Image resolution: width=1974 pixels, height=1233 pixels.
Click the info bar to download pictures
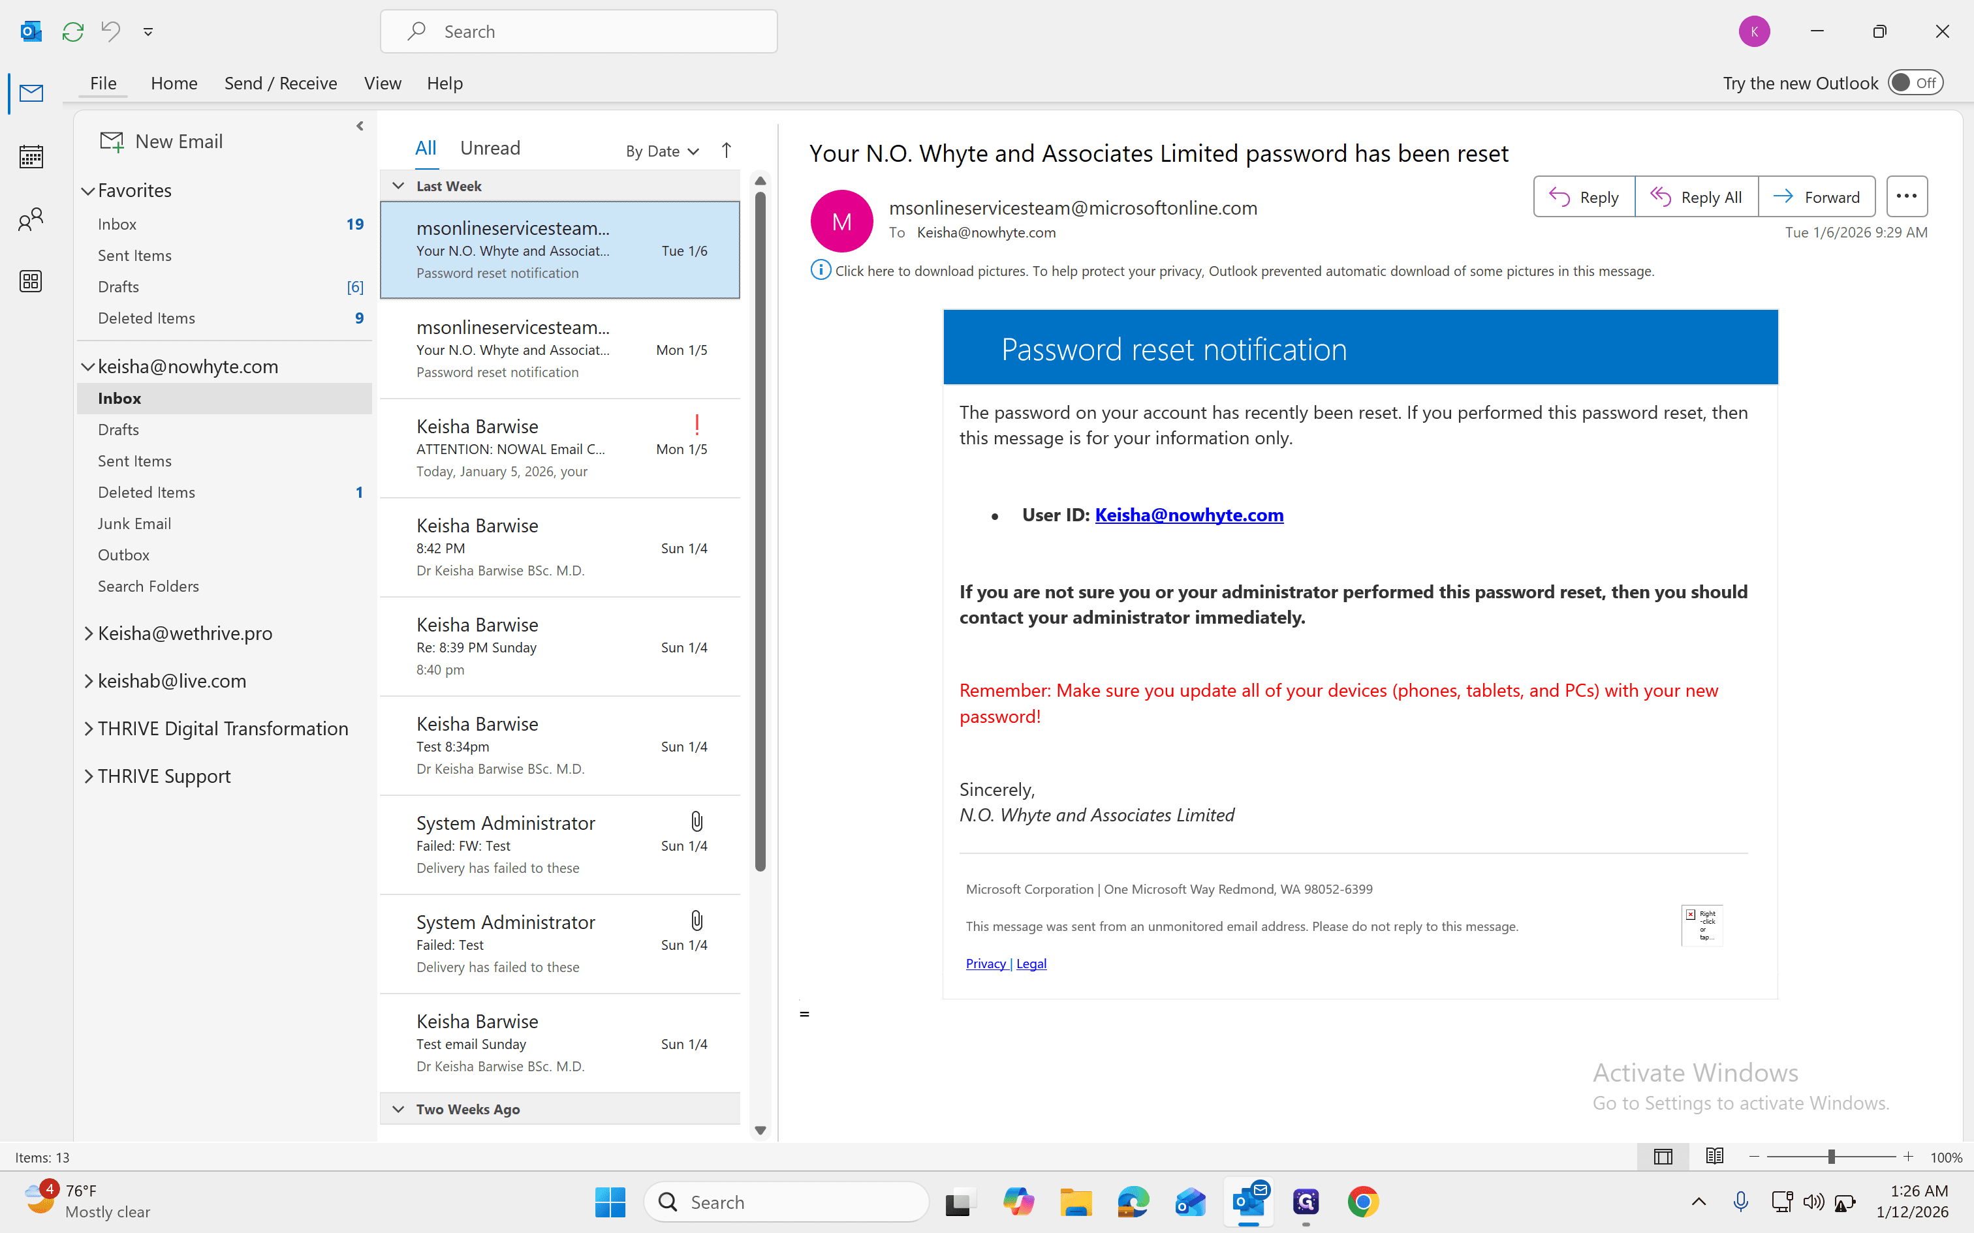coord(1232,271)
